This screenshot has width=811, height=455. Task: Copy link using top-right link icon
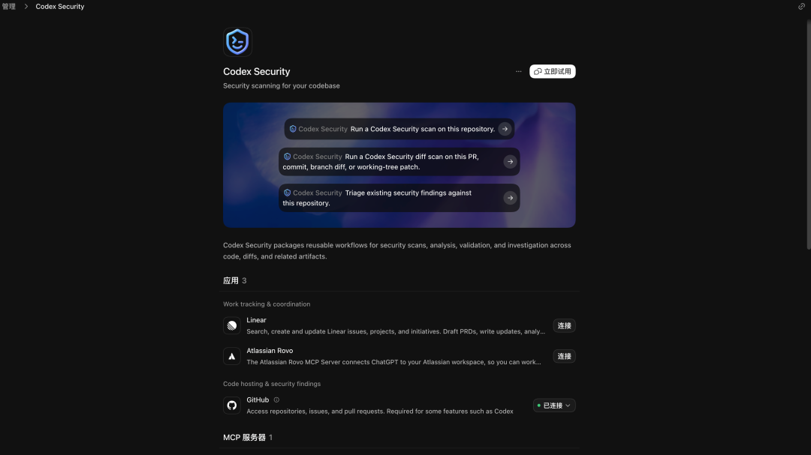click(x=801, y=6)
